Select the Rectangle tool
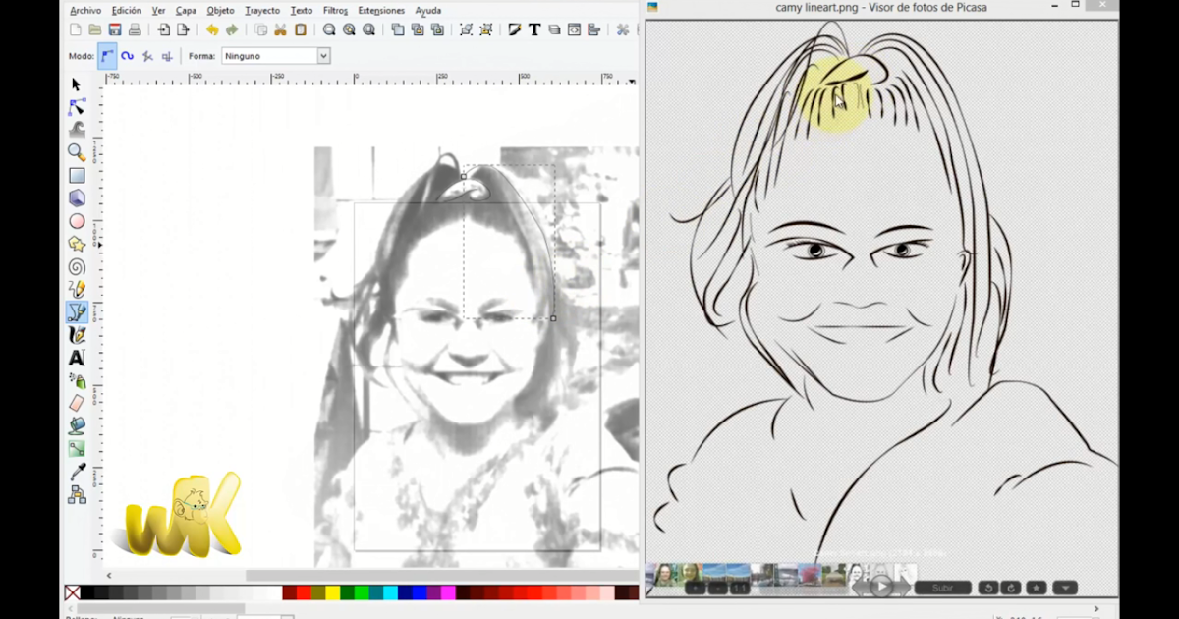 (76, 175)
